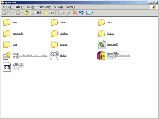Open the snap folder icon
The image size is (159, 119).
(x=7, y=44)
